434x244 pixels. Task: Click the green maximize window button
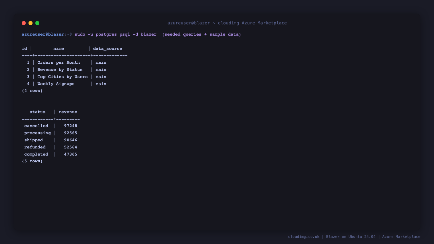(37, 23)
